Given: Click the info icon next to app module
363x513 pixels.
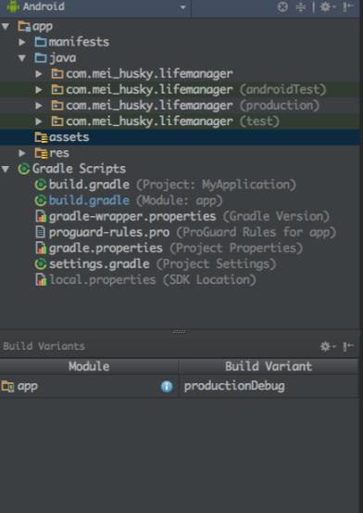Looking at the screenshot, I should pos(167,387).
